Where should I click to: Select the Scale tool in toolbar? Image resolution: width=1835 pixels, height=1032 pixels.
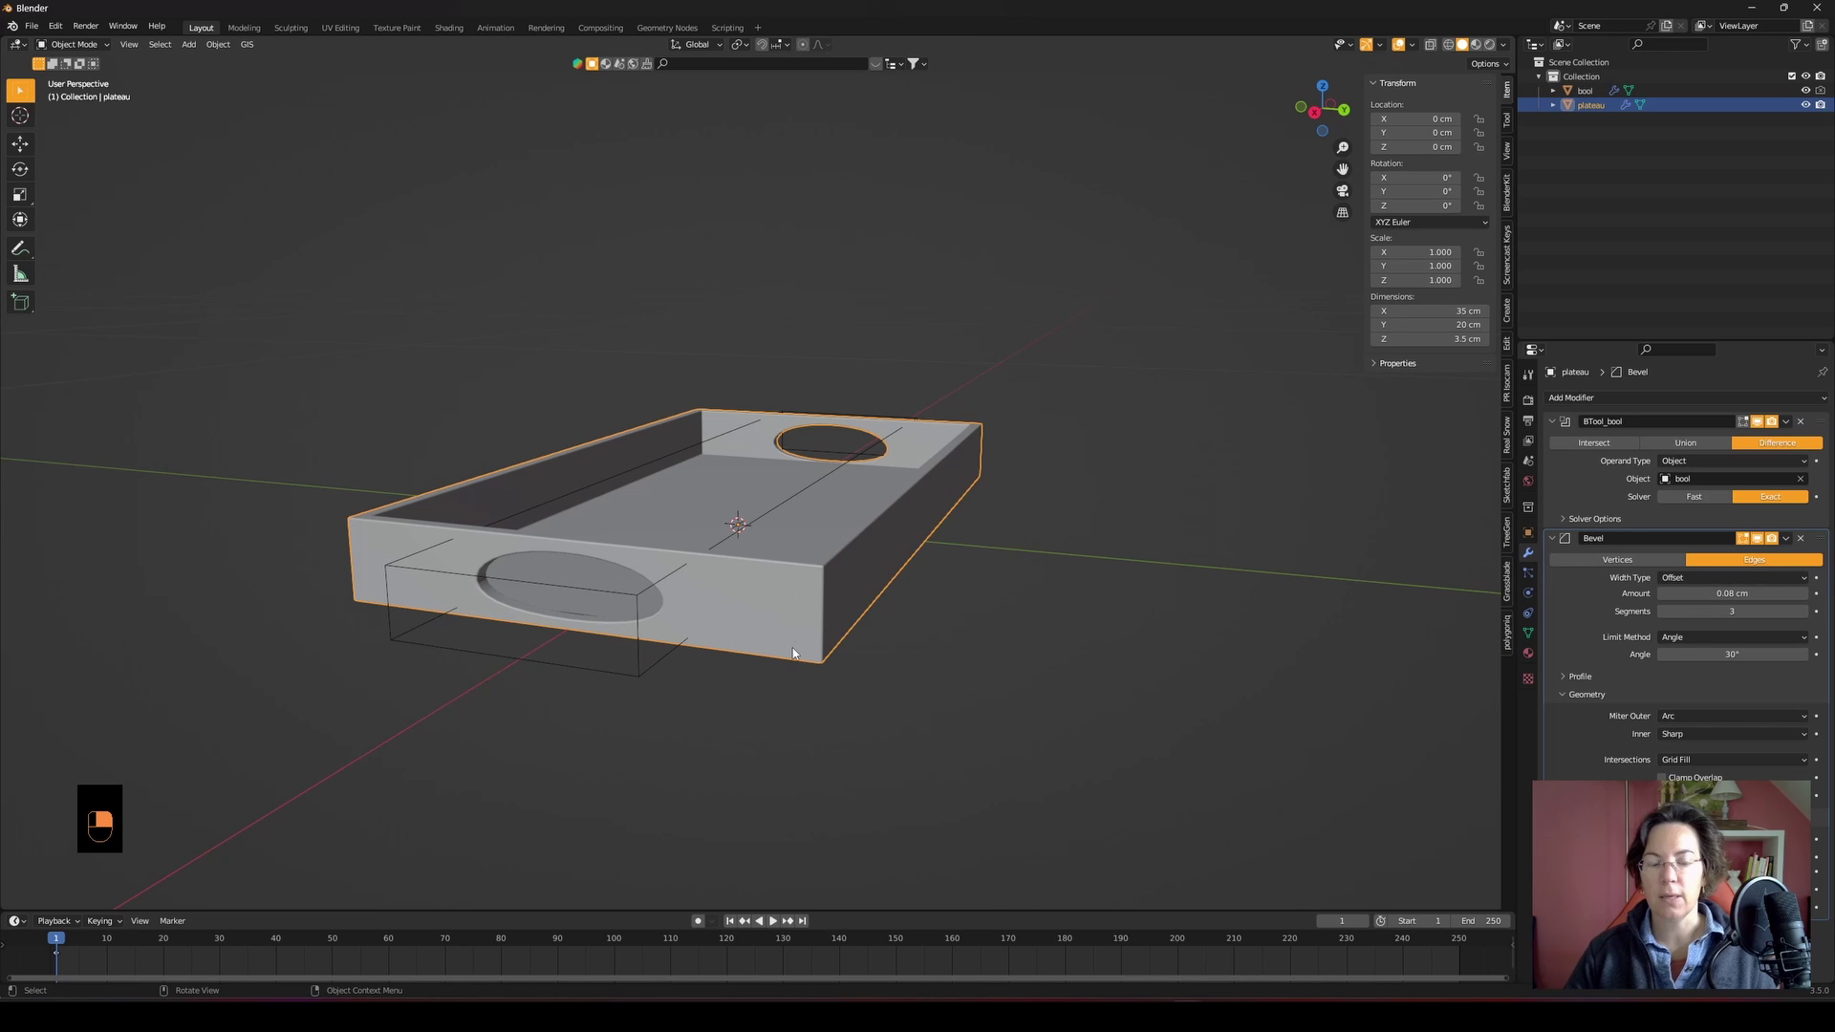click(x=20, y=195)
